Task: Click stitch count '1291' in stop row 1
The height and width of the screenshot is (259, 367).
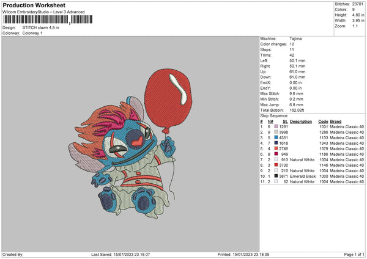Action: point(284,126)
